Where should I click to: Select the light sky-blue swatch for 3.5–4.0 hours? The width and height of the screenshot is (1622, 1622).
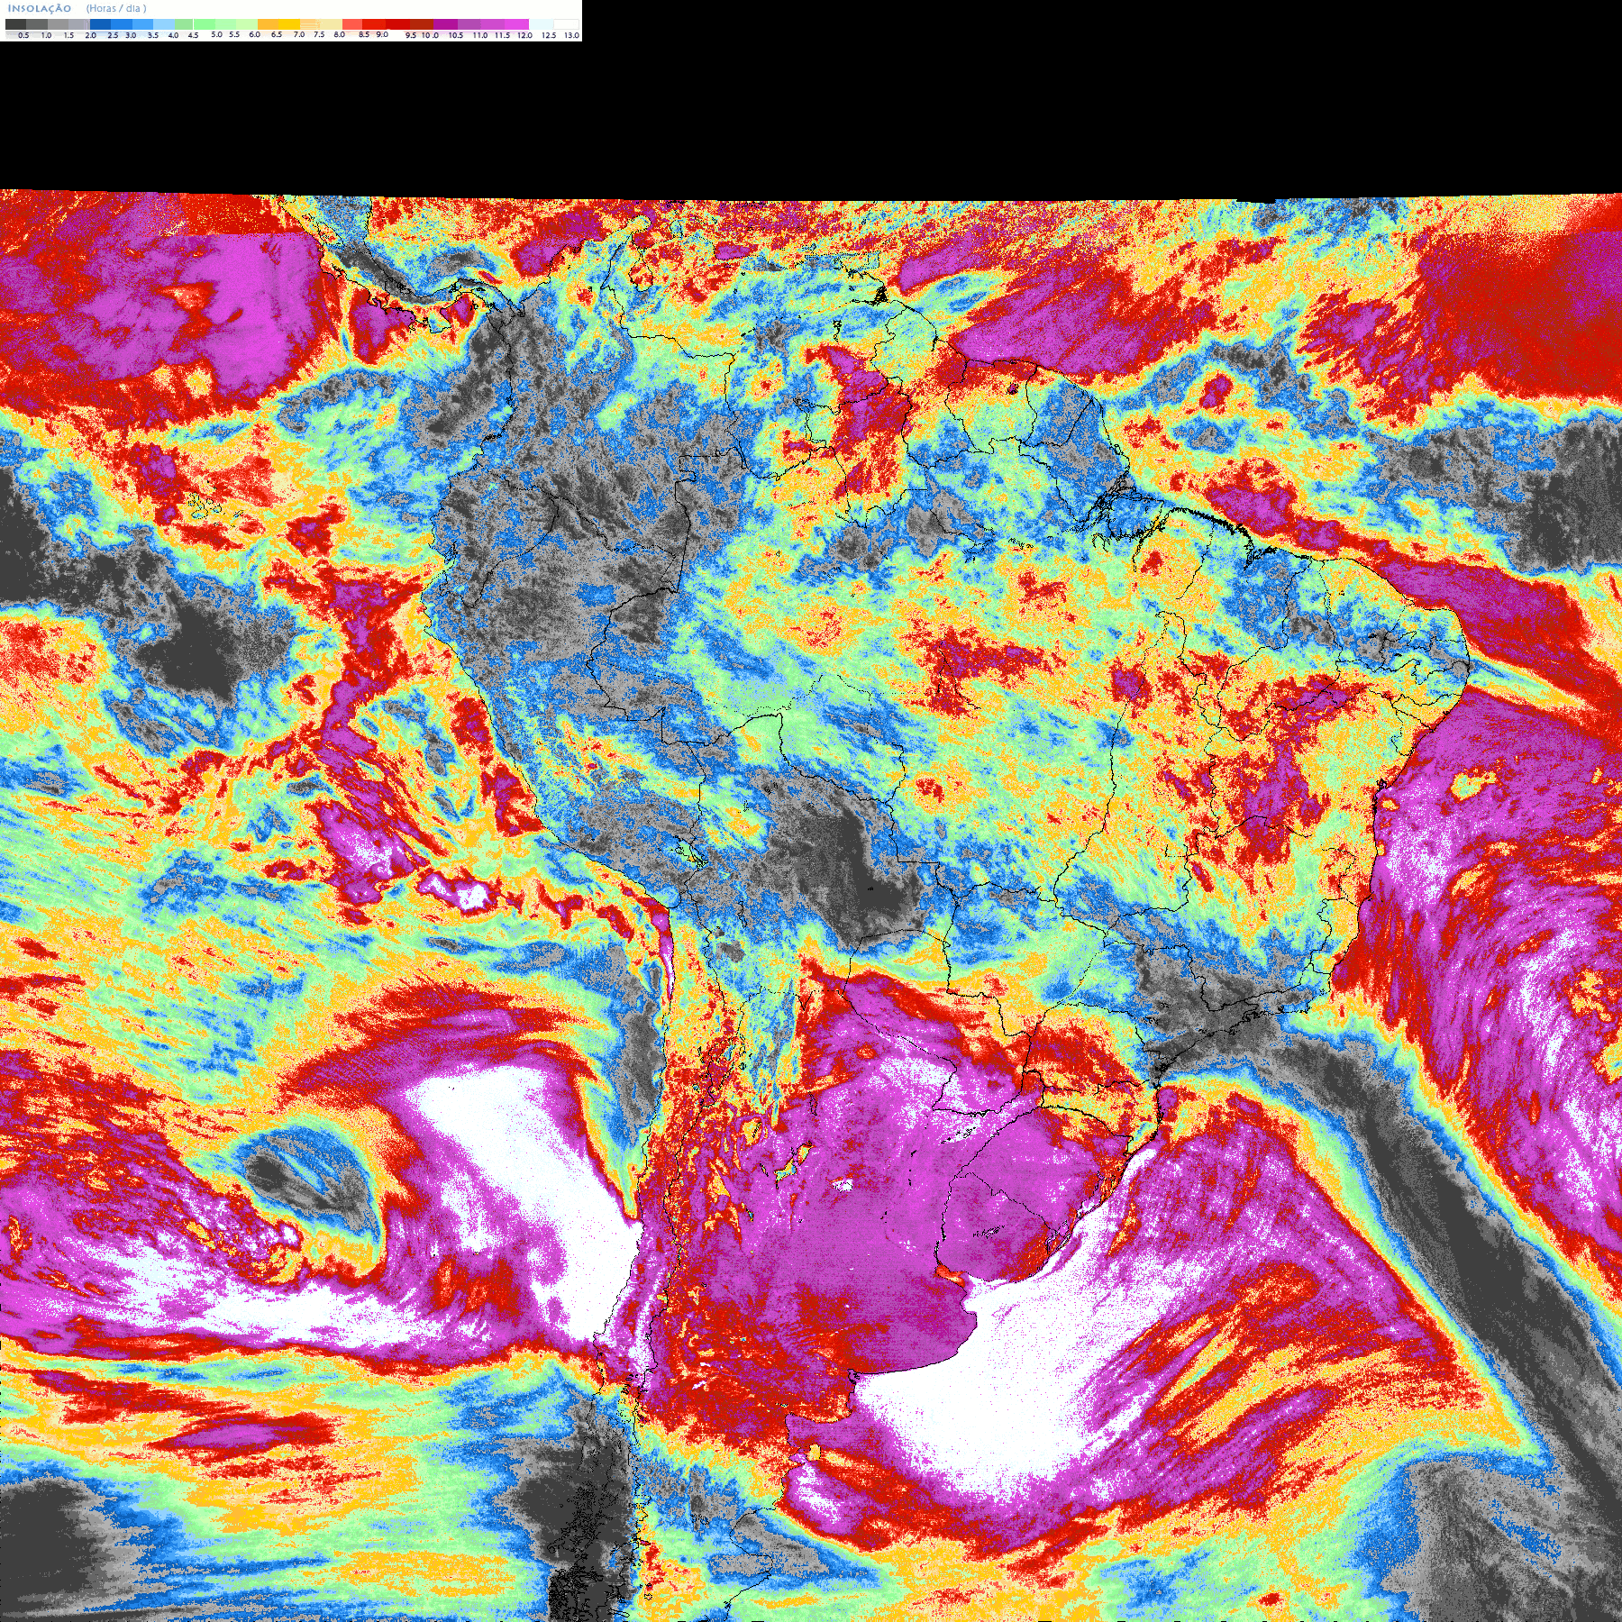pos(164,24)
